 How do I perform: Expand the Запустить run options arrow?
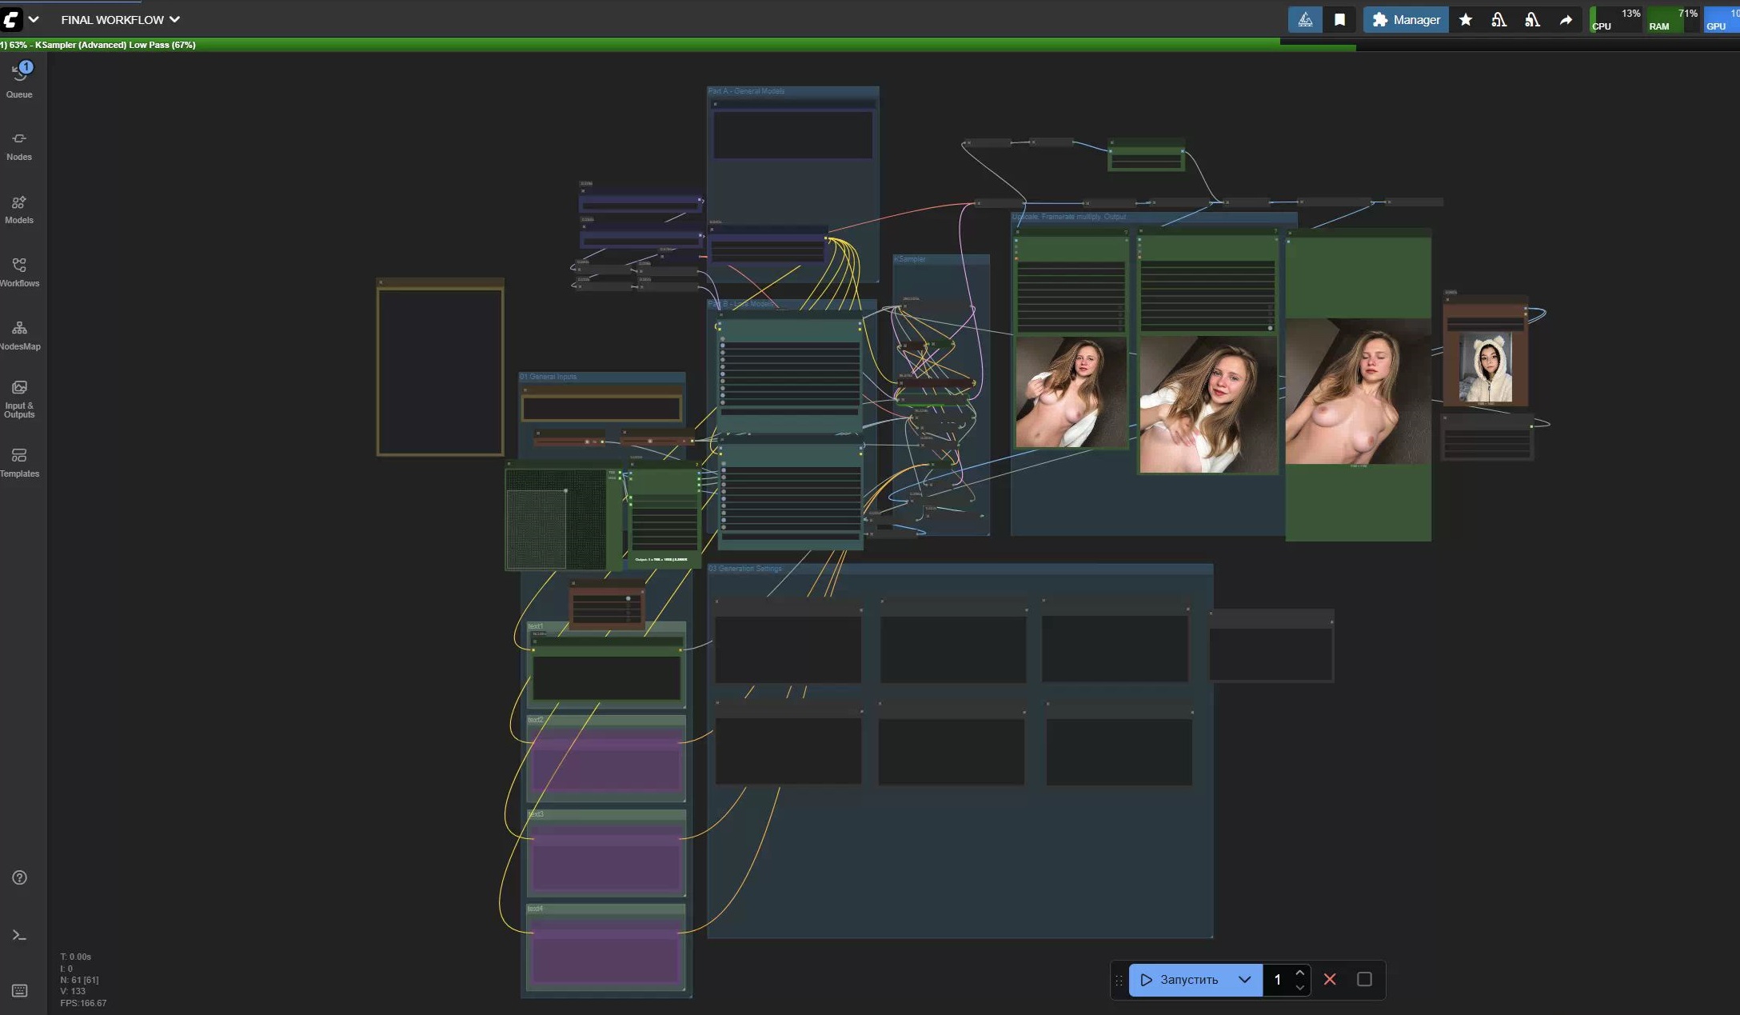pos(1244,979)
